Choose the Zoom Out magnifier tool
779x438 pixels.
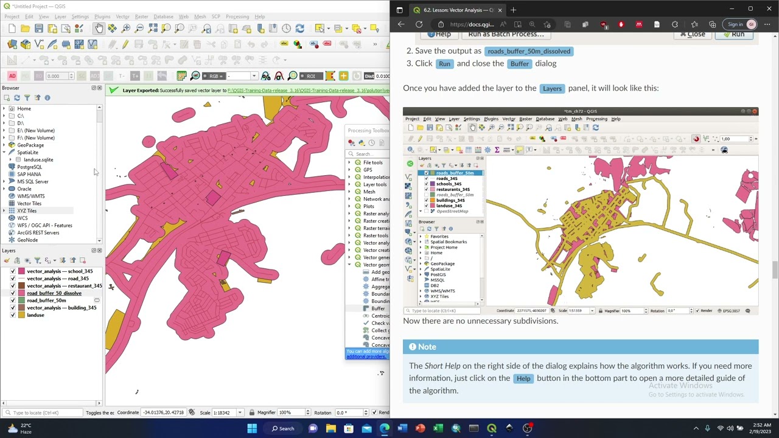pos(139,29)
